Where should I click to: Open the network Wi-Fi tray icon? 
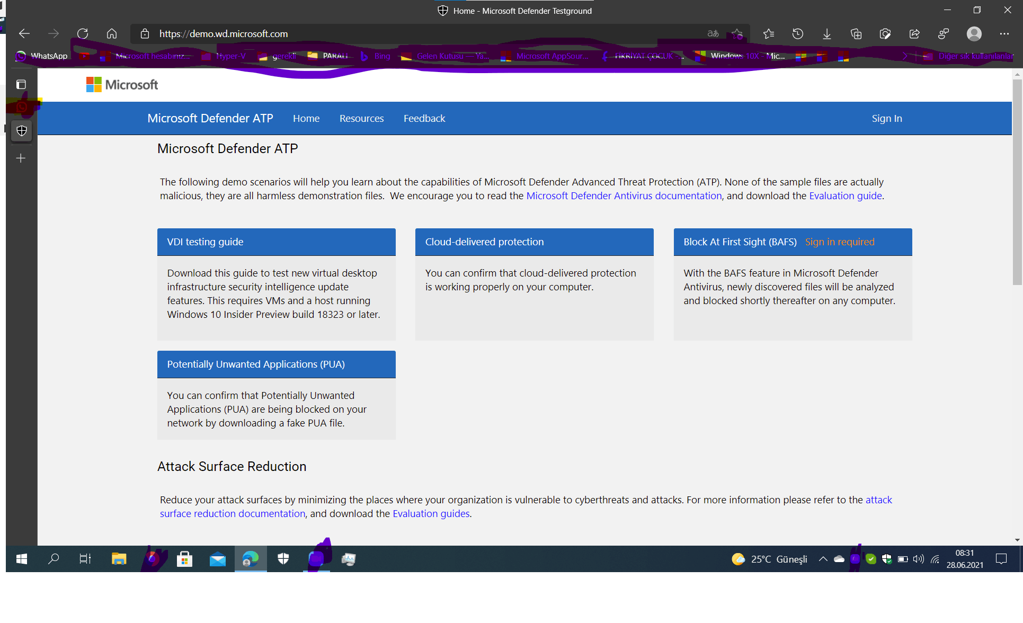pos(935,559)
